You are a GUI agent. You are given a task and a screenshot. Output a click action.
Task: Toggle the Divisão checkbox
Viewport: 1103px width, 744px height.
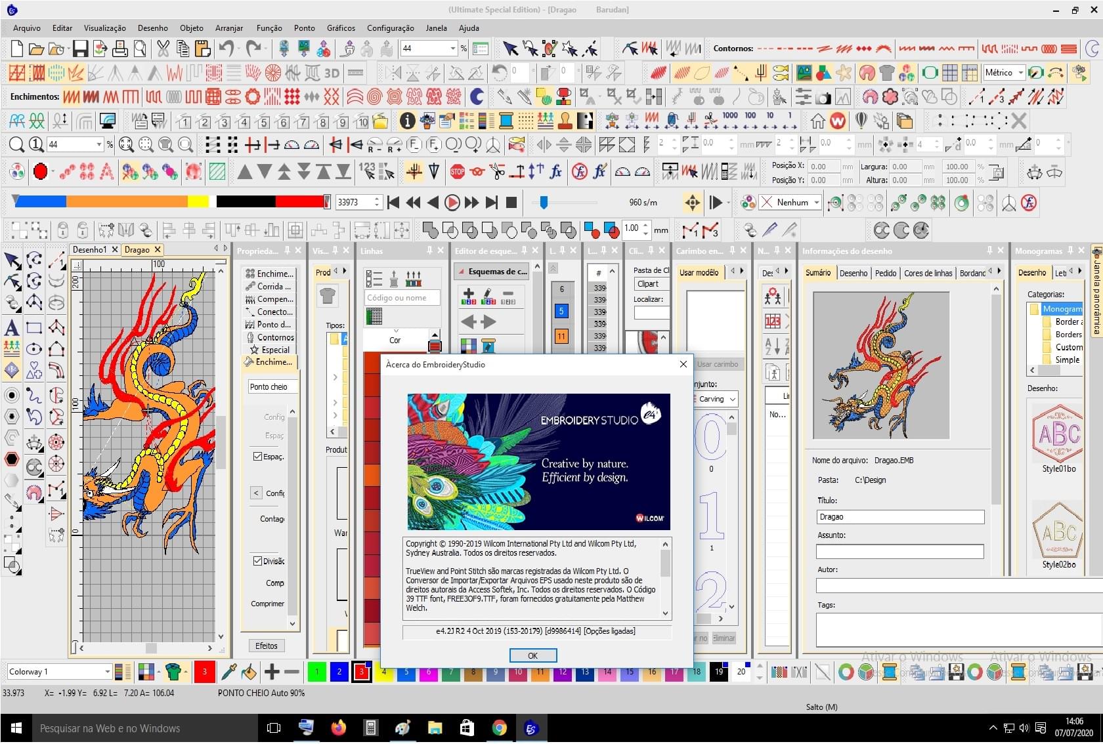click(258, 561)
